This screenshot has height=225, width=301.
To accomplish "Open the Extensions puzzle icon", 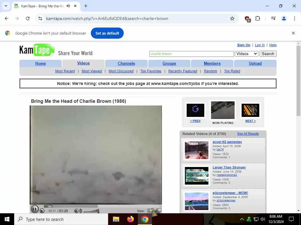I will click(x=257, y=18).
